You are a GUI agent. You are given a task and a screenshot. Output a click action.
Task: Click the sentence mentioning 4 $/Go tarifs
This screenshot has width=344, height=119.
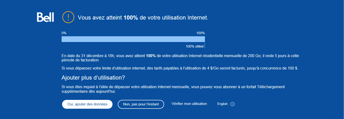coord(180,68)
